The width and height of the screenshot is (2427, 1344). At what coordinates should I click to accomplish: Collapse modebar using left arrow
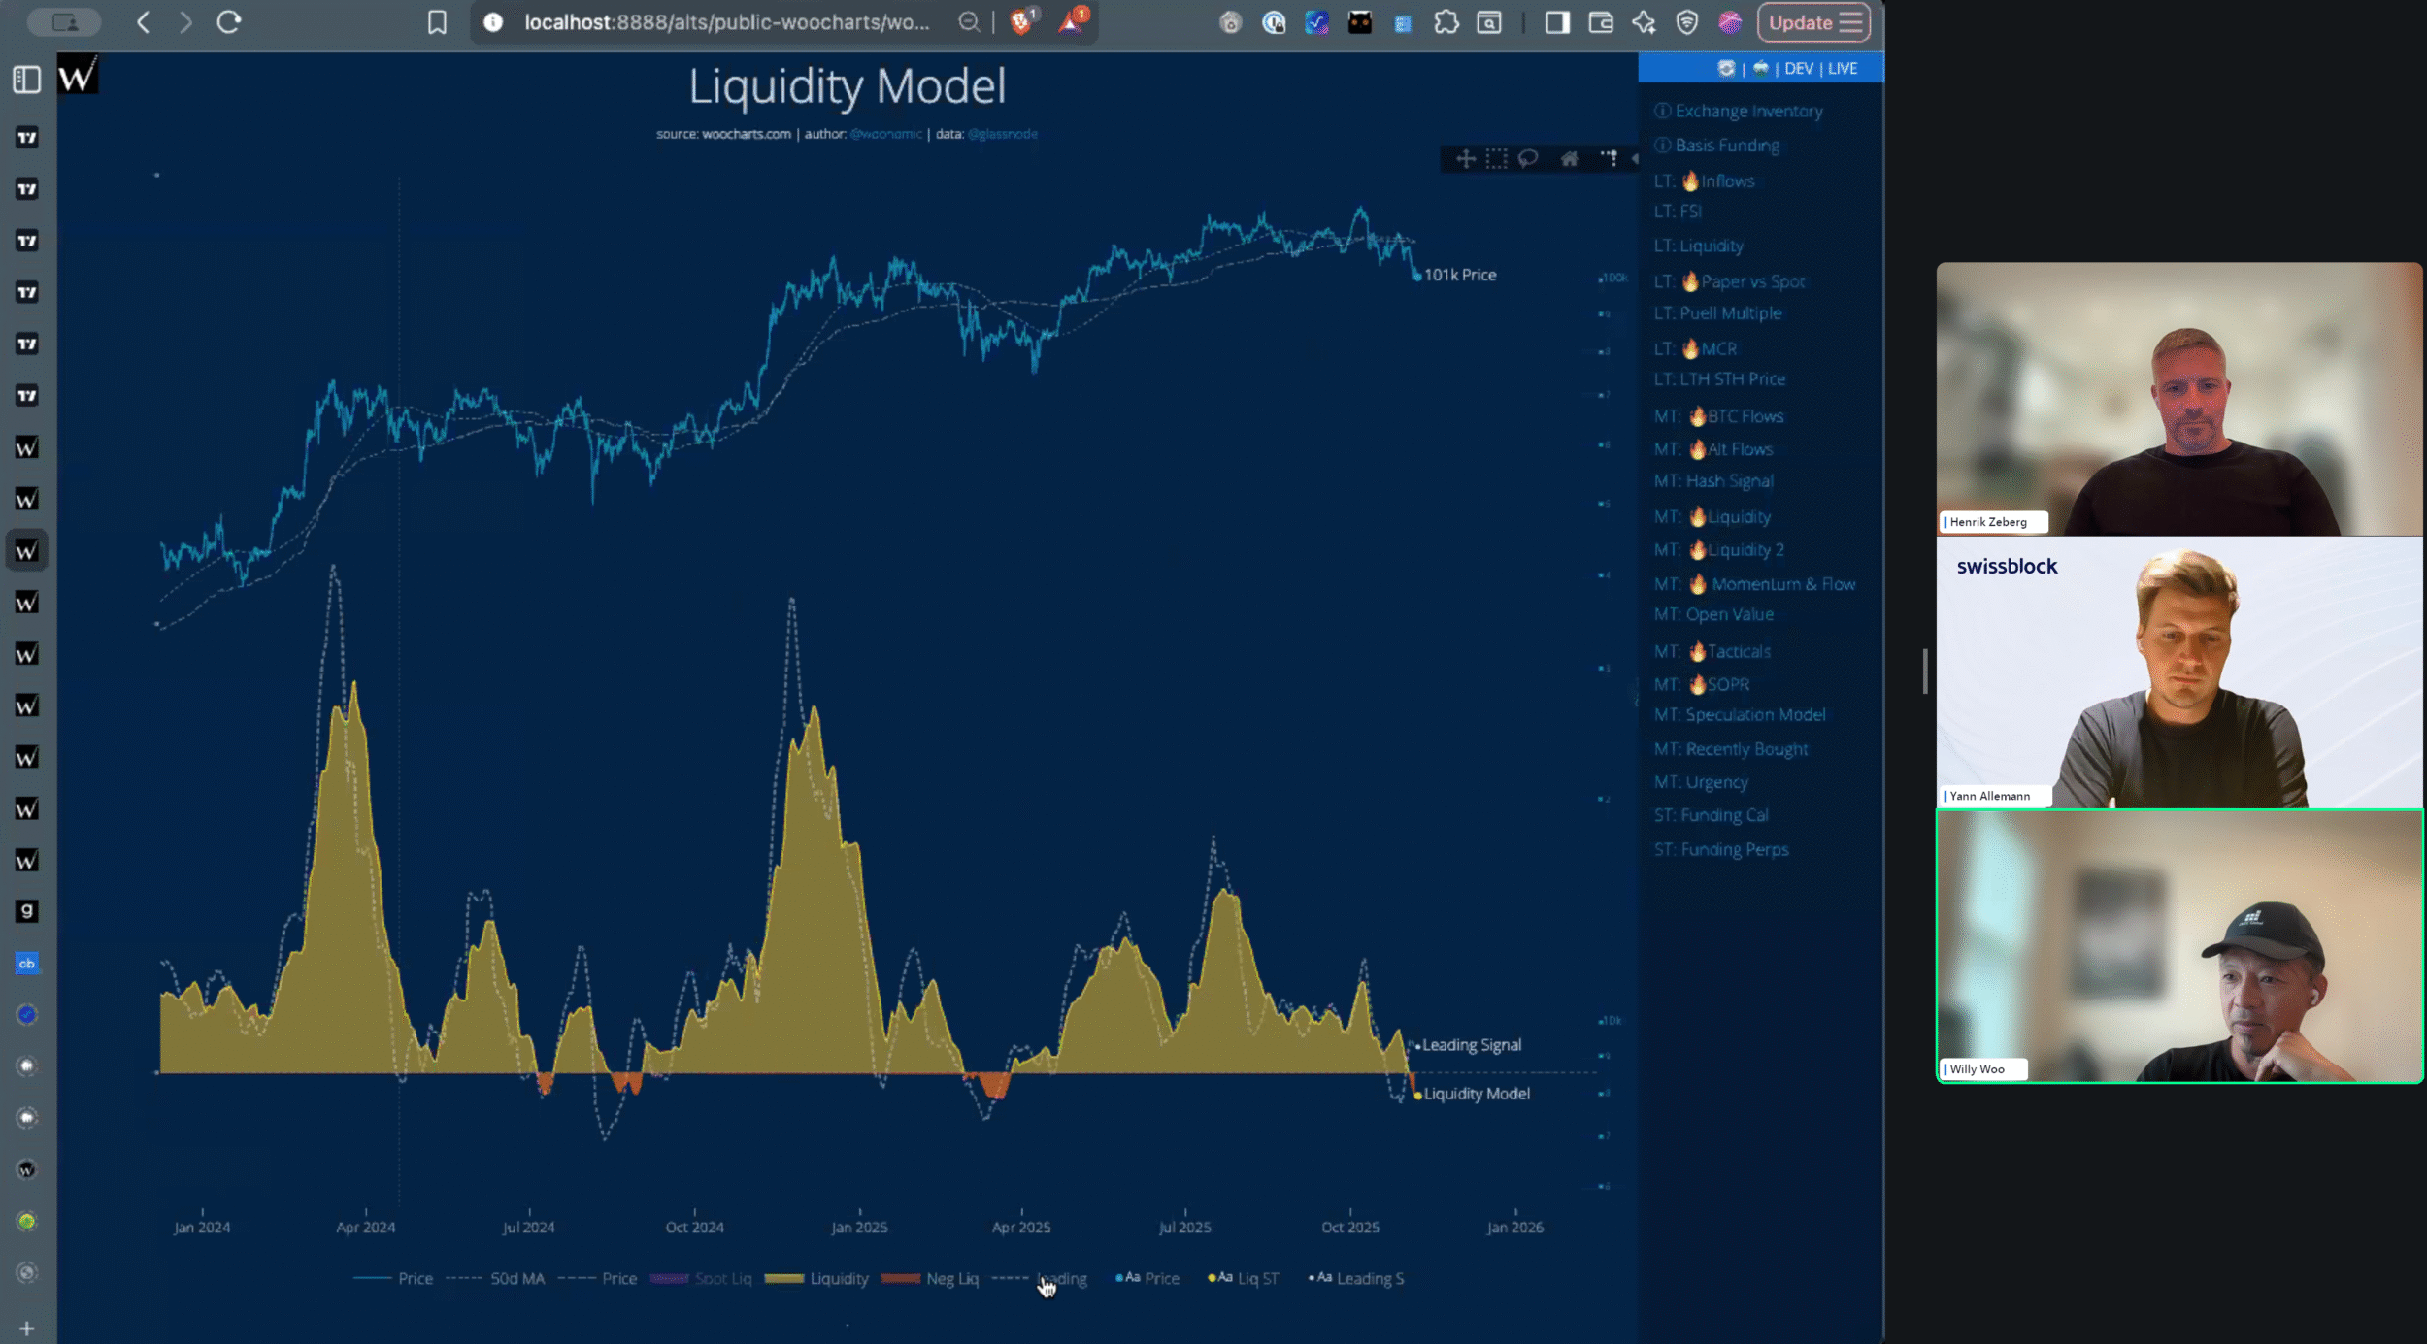click(1635, 158)
